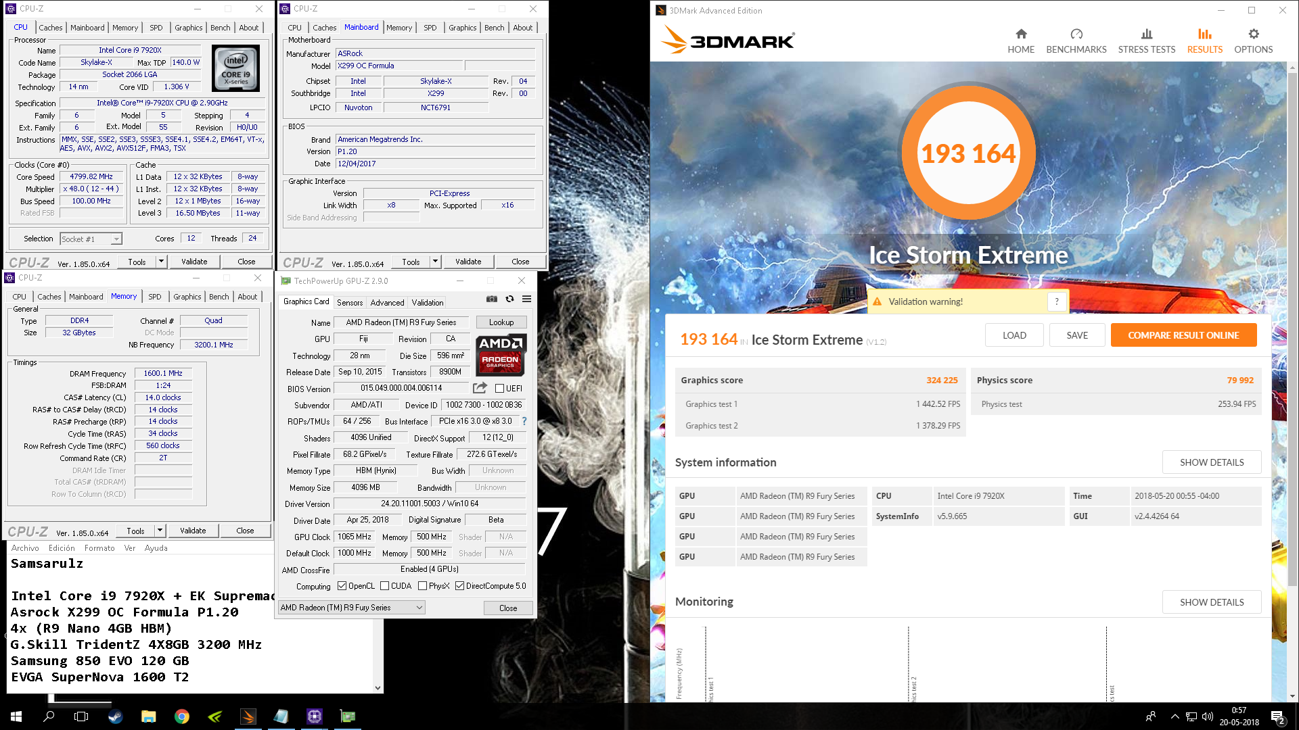Open 3DMark Options gear
1299x730 pixels.
[x=1254, y=41]
